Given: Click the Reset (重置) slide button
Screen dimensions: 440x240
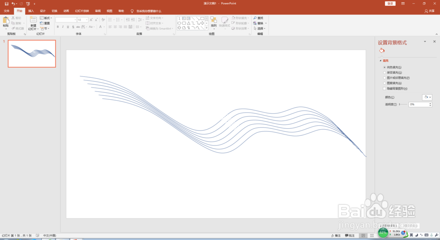Looking at the screenshot, I should tap(45, 23).
